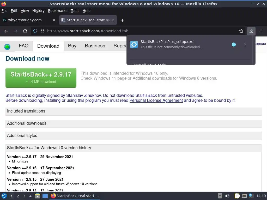This screenshot has height=200, width=267.
Task: Click the Version ++2.9.16 heading text
Action: [x=22, y=168]
